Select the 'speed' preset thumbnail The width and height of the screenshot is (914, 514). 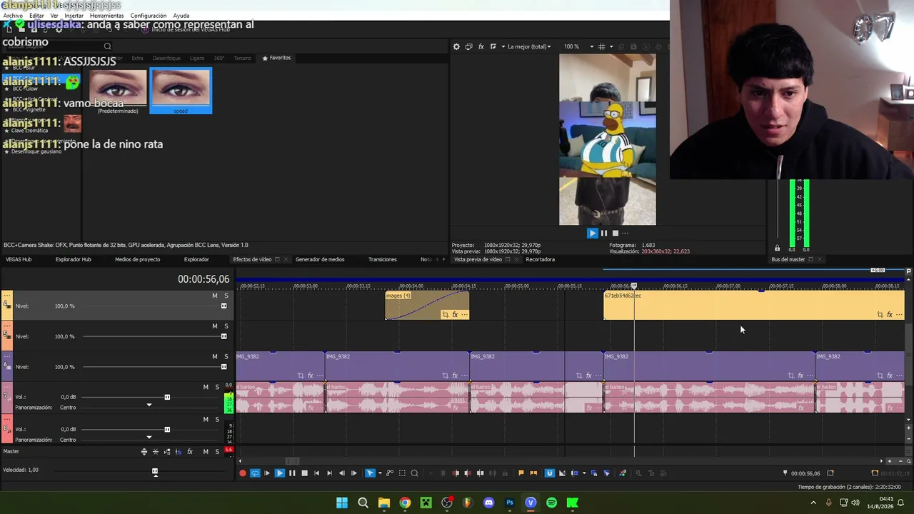[x=181, y=91]
